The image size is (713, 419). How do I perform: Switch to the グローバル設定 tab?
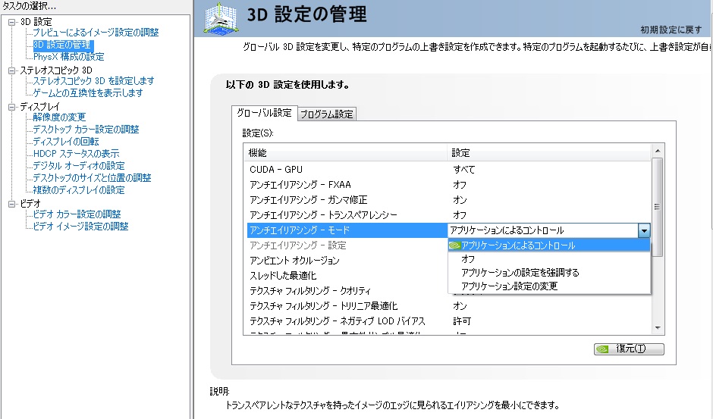(264, 113)
